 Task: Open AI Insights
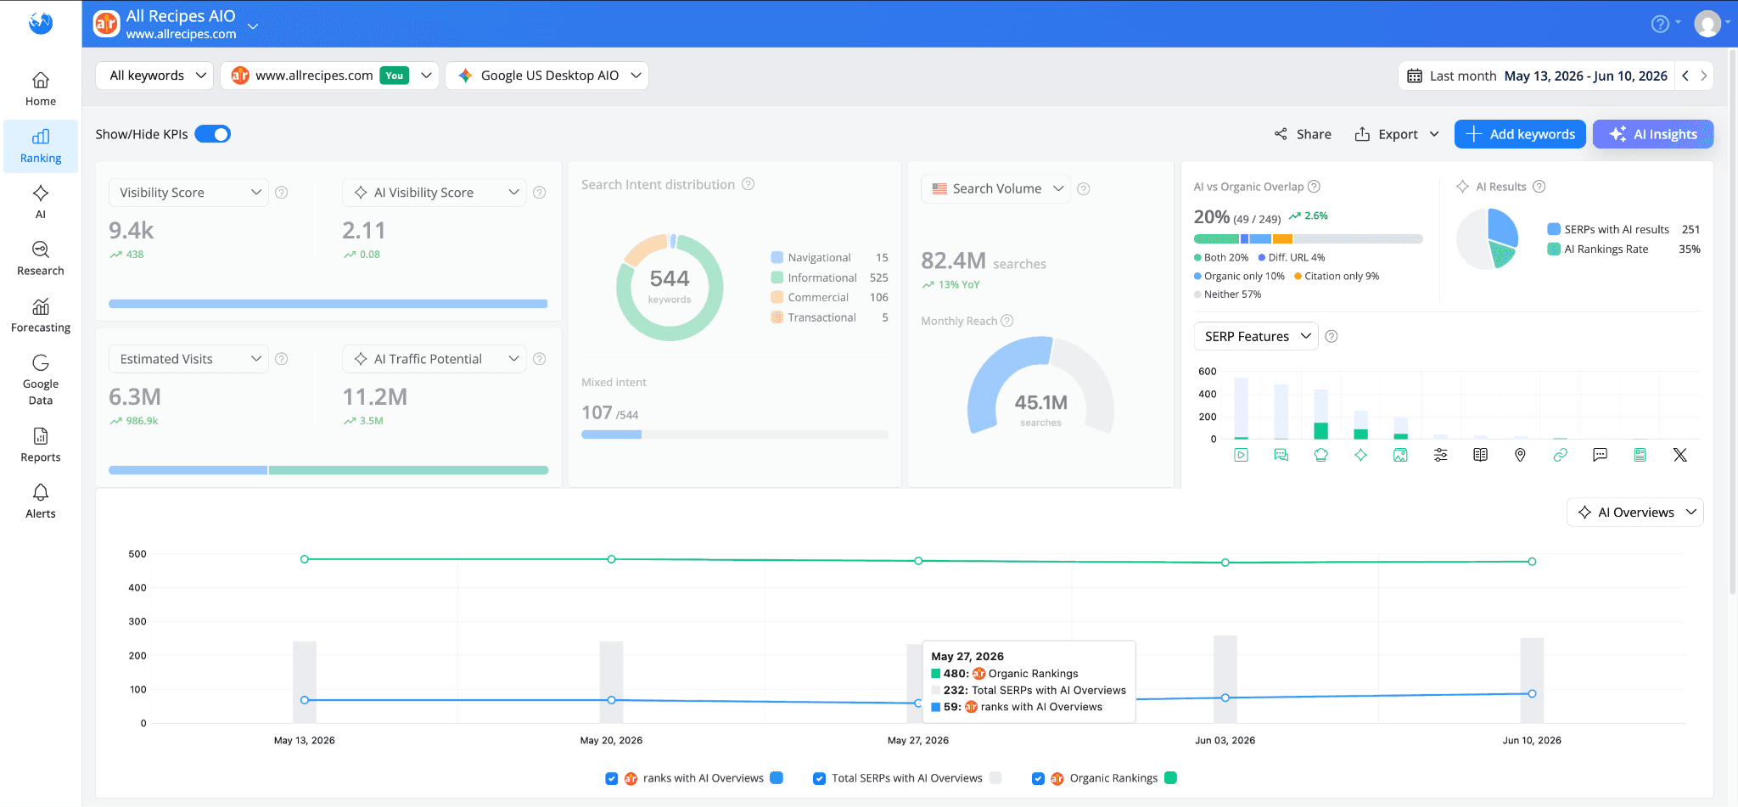pyautogui.click(x=1653, y=134)
